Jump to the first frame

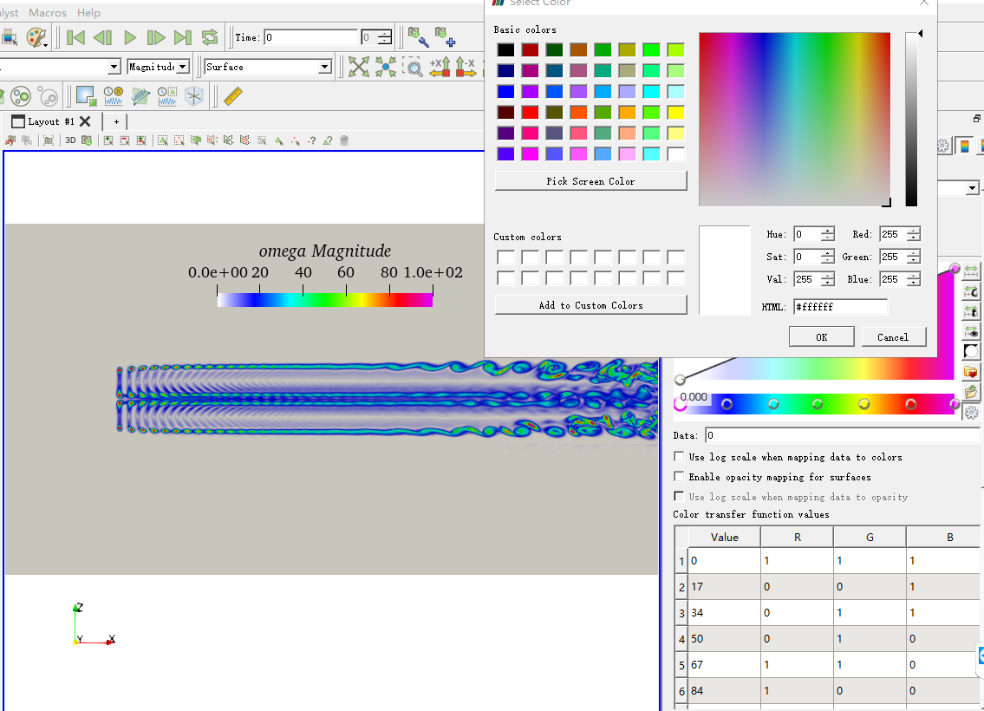coord(76,37)
